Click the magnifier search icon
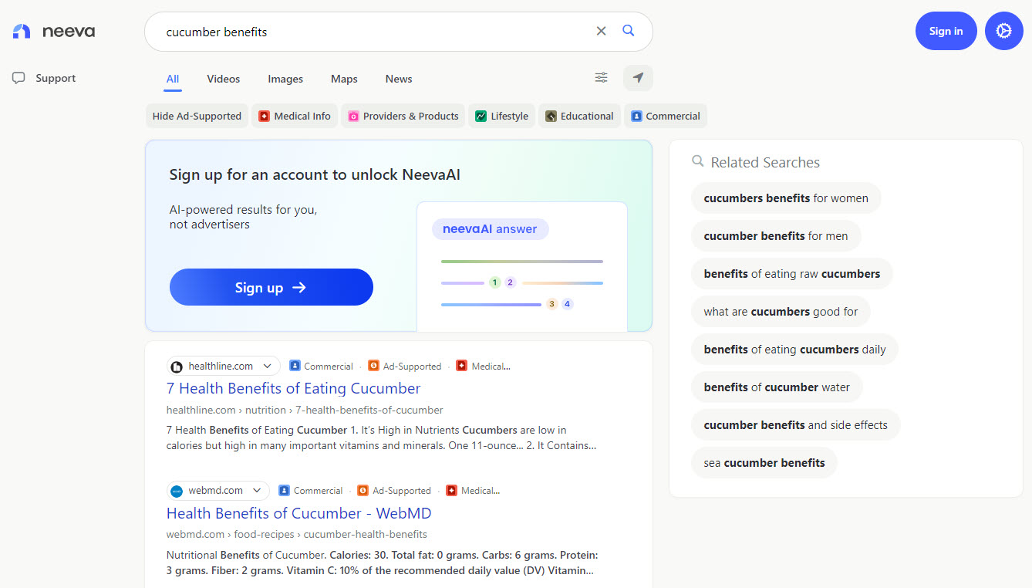Viewport: 1032px width, 588px height. [629, 31]
